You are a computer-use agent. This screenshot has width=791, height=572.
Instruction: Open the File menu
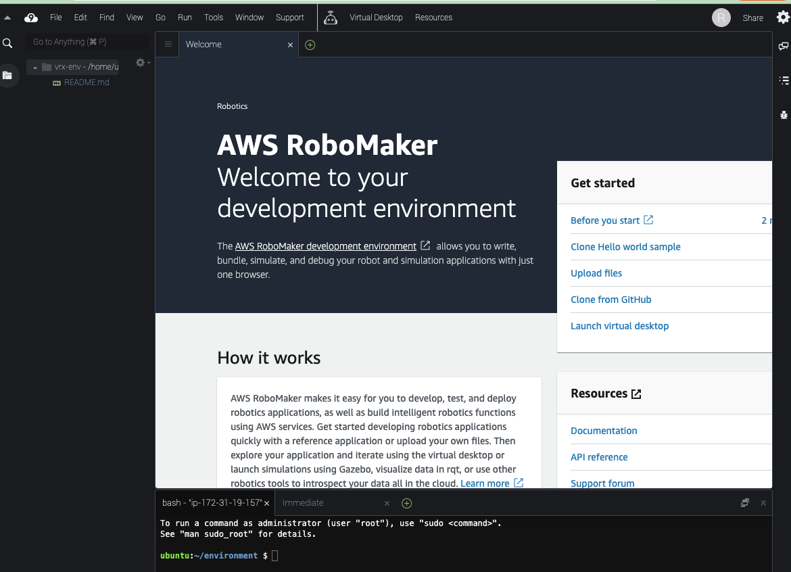click(x=55, y=17)
